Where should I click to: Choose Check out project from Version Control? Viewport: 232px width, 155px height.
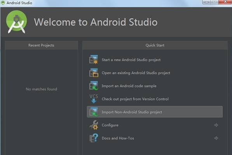point(135,99)
